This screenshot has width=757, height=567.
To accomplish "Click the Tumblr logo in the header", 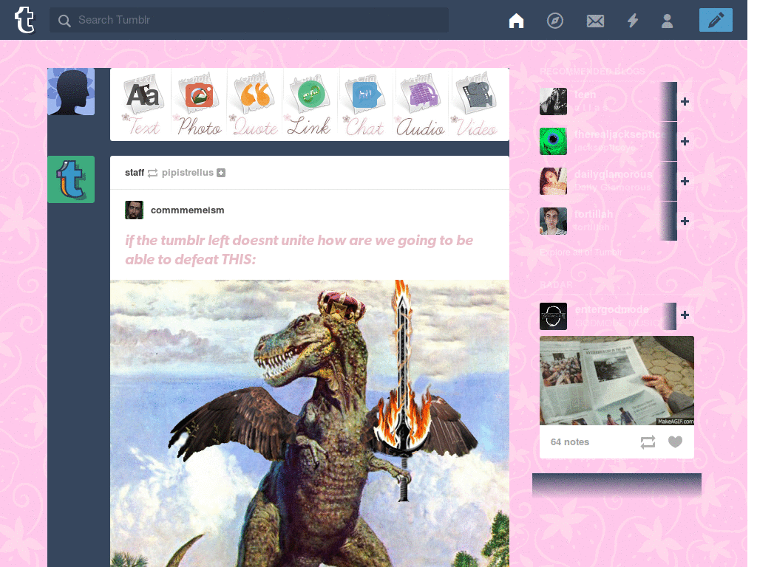I will pos(24,20).
